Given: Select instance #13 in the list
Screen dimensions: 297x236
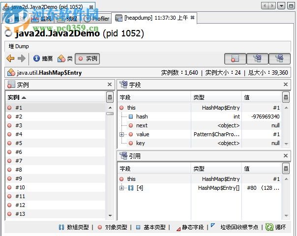Looking at the screenshot, I should point(56,214).
